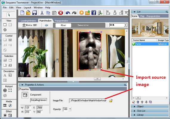Select the Properties tab
Image resolution: width=170 pixels, height=119 pixels.
point(24,89)
